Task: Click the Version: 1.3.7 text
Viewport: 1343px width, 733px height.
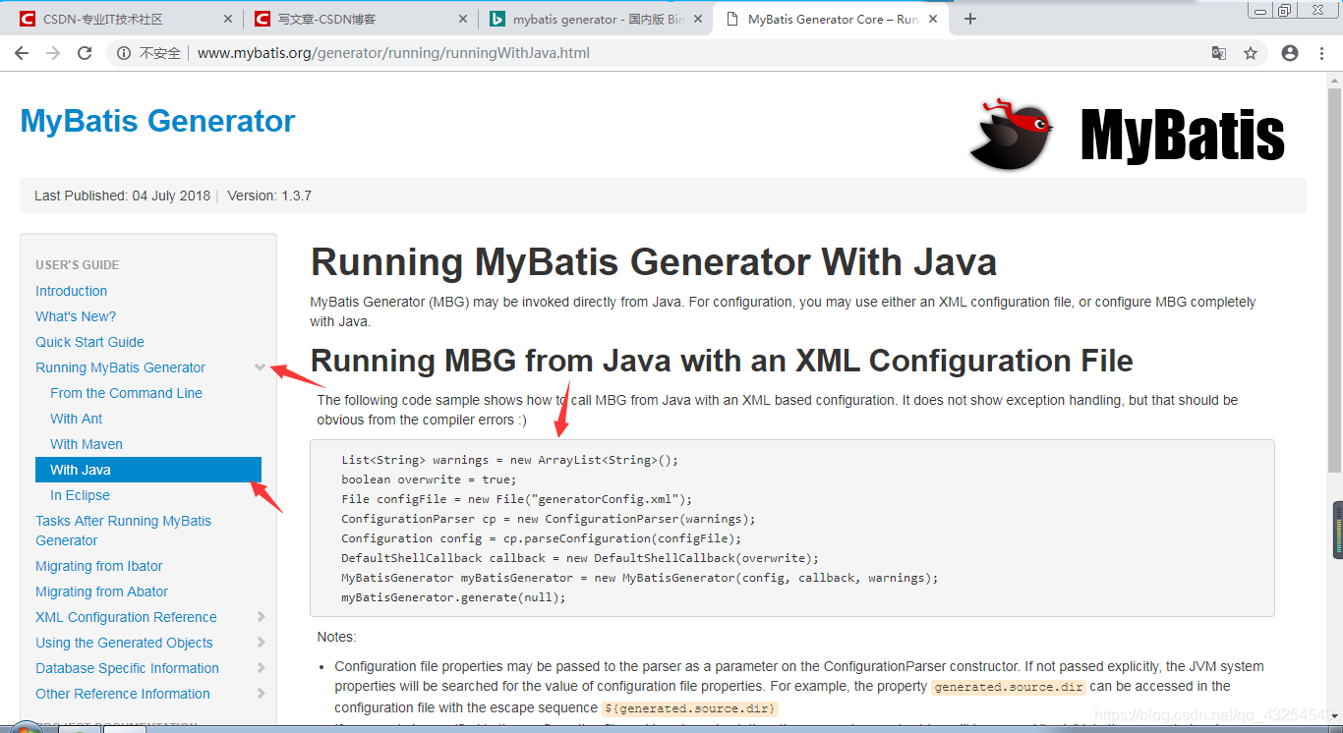Action: tap(269, 196)
